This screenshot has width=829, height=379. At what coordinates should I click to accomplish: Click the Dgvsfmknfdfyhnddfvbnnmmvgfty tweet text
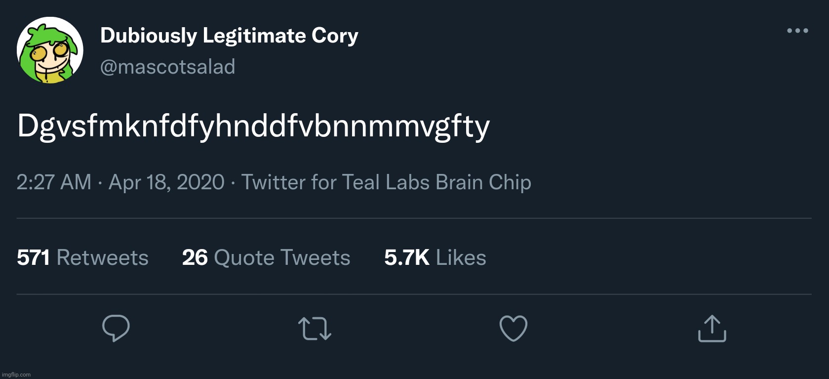[x=253, y=126]
